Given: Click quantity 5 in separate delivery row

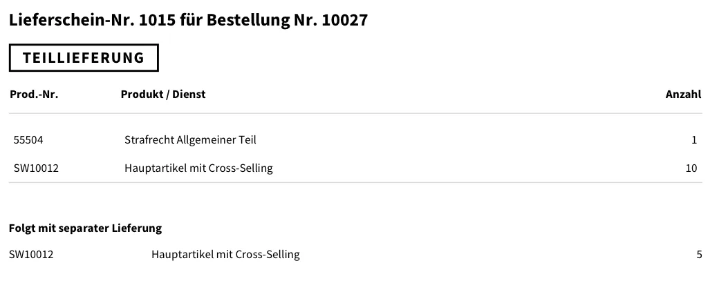Looking at the screenshot, I should tap(699, 255).
